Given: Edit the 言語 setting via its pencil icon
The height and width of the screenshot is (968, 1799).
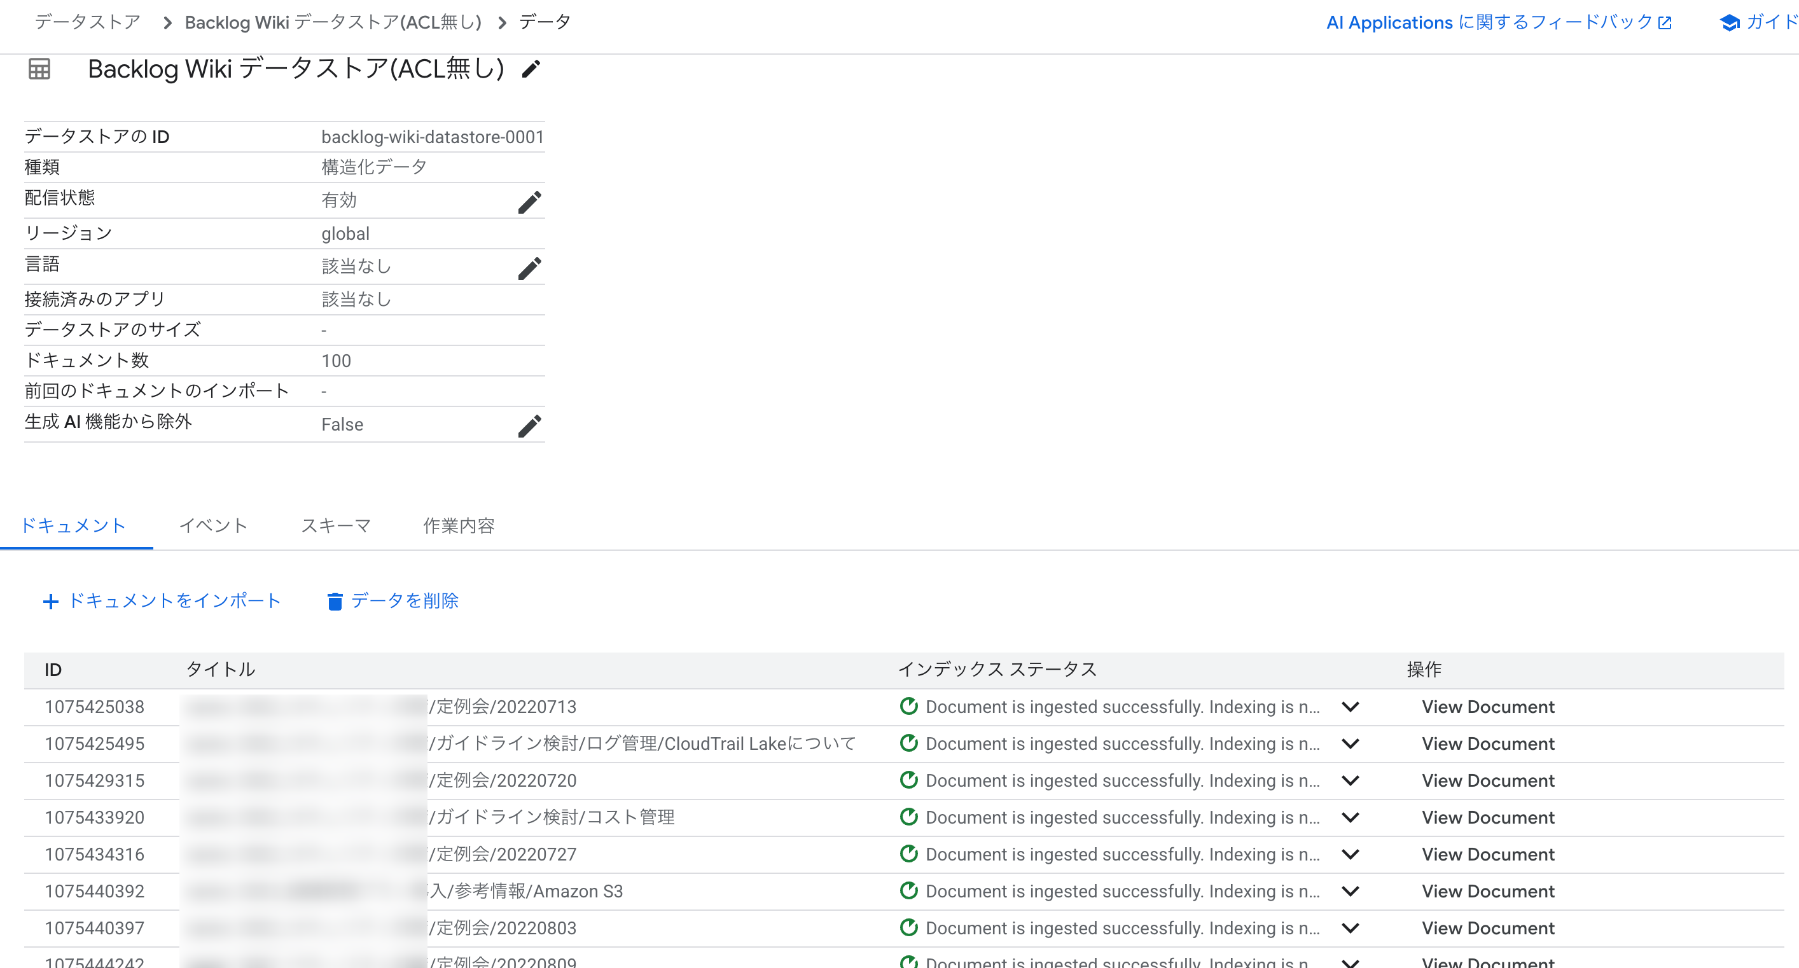Looking at the screenshot, I should pyautogui.click(x=529, y=266).
